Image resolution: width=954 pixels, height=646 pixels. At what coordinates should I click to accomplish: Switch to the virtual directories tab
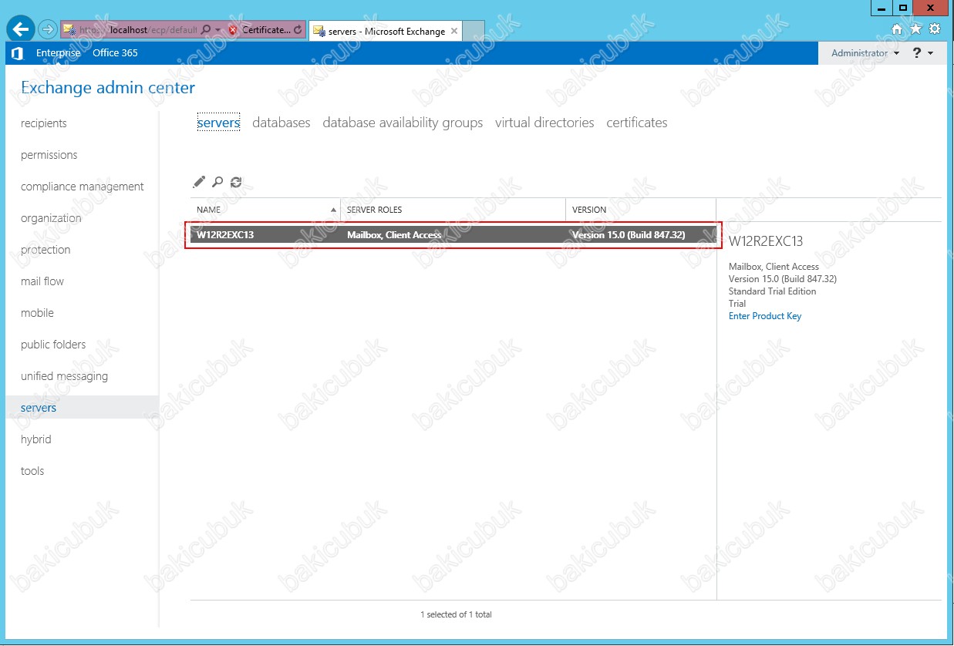[544, 123]
